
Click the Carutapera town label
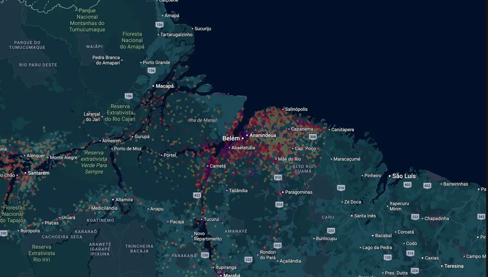[343, 130]
